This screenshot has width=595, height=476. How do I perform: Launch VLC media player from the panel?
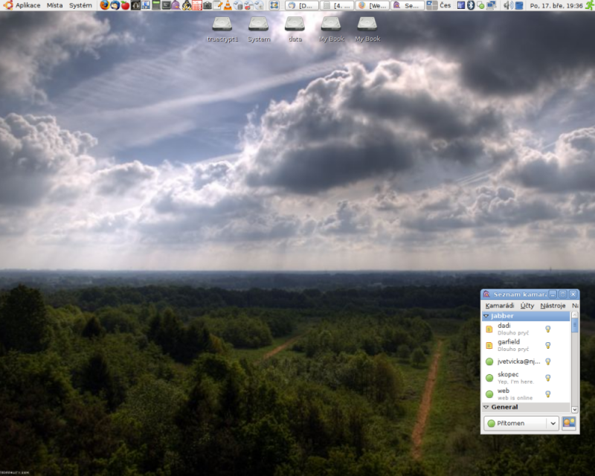227,5
